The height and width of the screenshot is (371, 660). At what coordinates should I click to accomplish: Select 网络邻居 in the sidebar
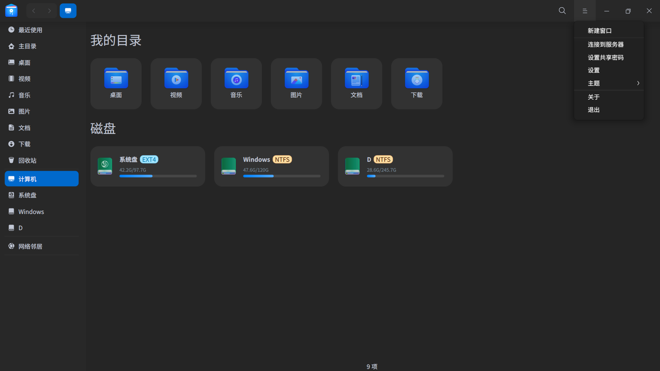30,246
